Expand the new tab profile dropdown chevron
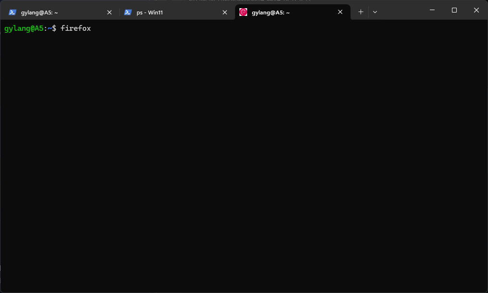The width and height of the screenshot is (488, 293). tap(375, 12)
